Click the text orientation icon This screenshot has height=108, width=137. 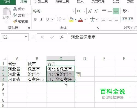point(124,11)
